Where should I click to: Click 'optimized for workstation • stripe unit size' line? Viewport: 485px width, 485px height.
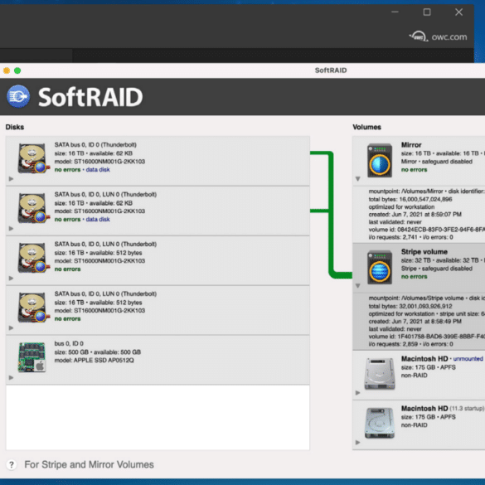tap(426, 313)
